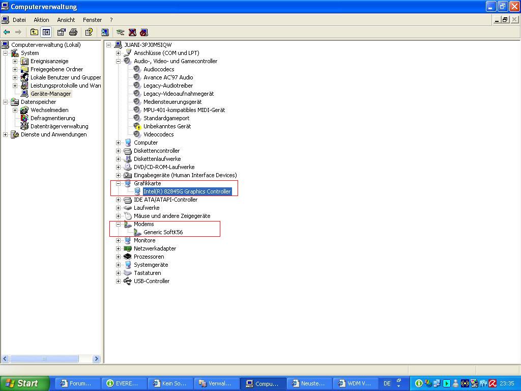Select Eingabegeräte (Human Interface Devices)
The image size is (521, 391).
tap(185, 175)
